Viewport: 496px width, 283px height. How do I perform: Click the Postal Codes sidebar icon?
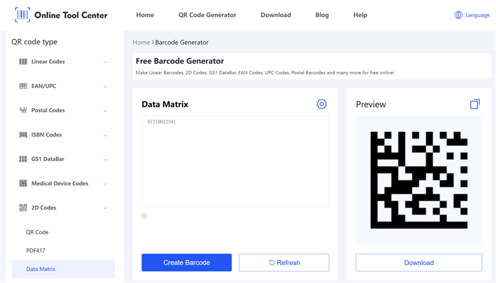[23, 110]
